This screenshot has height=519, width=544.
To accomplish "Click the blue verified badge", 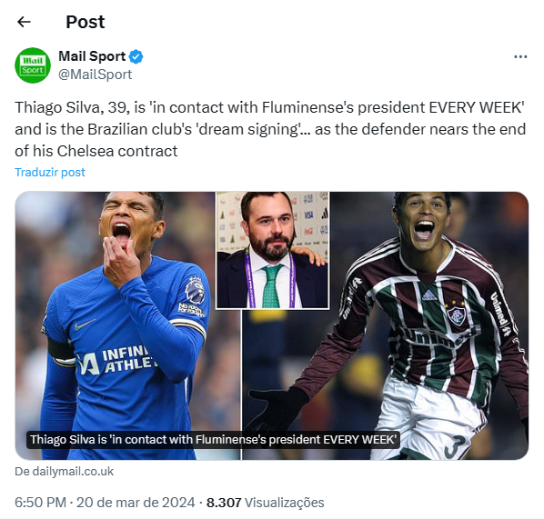I will [x=136, y=56].
